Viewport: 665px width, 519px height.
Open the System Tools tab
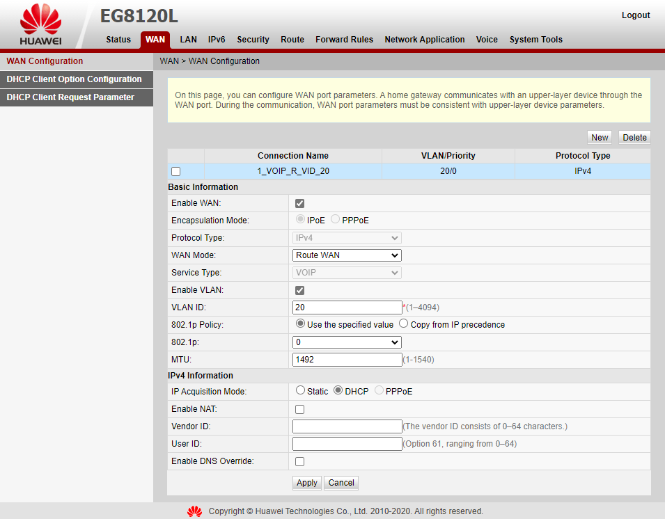point(535,40)
